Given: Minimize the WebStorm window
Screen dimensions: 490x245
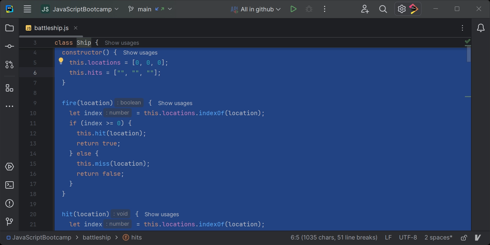Looking at the screenshot, I should click(x=436, y=9).
